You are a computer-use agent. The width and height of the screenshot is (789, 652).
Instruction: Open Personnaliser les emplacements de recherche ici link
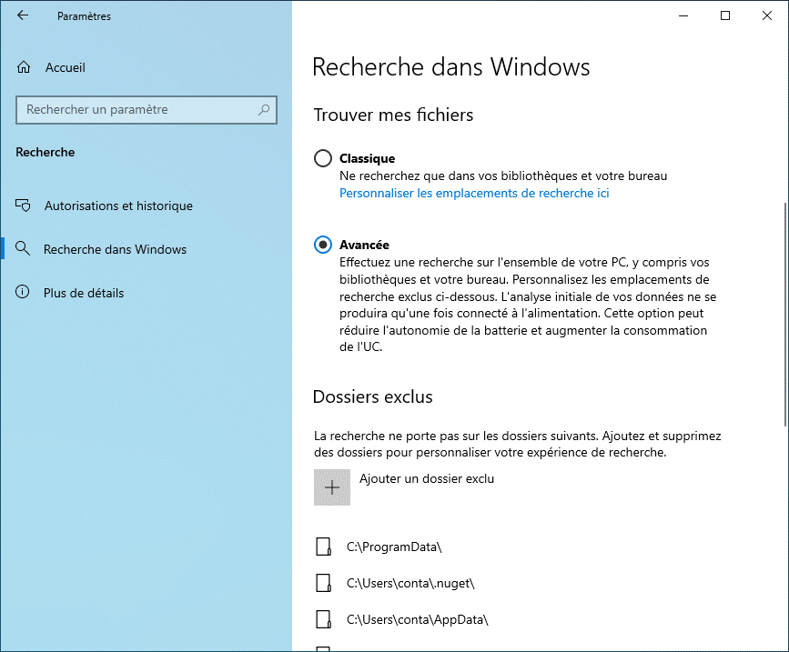(x=474, y=193)
